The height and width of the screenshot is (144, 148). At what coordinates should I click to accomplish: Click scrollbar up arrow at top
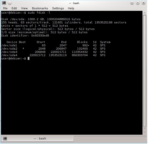[144, 13]
